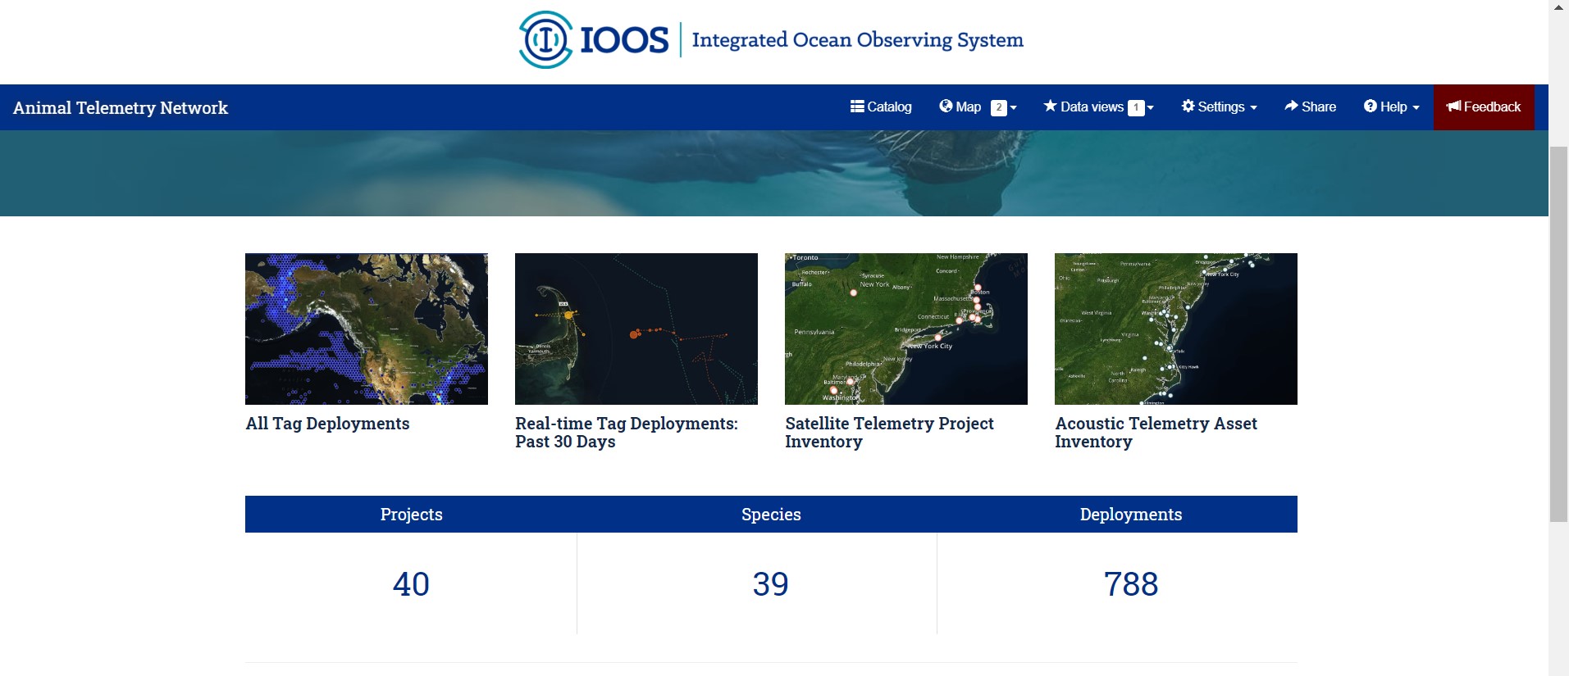1569x676 pixels.
Task: Open the Help menu caret
Action: coord(1416,108)
